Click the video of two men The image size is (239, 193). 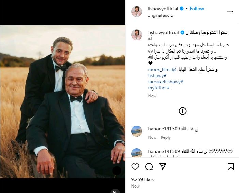[63, 102]
